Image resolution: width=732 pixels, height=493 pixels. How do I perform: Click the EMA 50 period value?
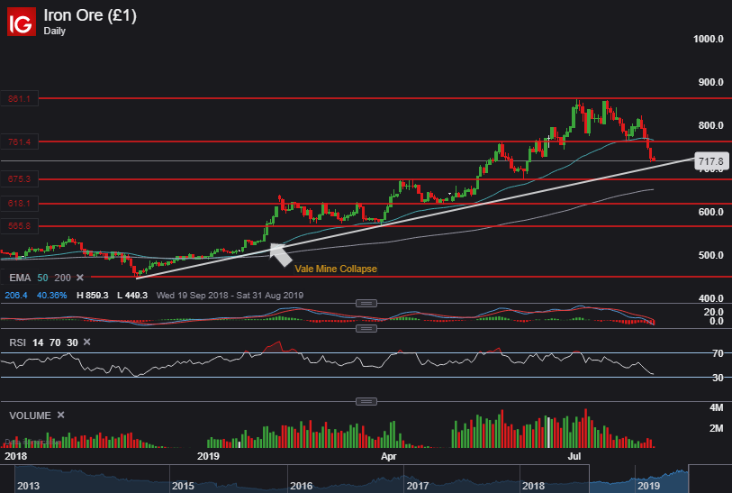tap(42, 278)
